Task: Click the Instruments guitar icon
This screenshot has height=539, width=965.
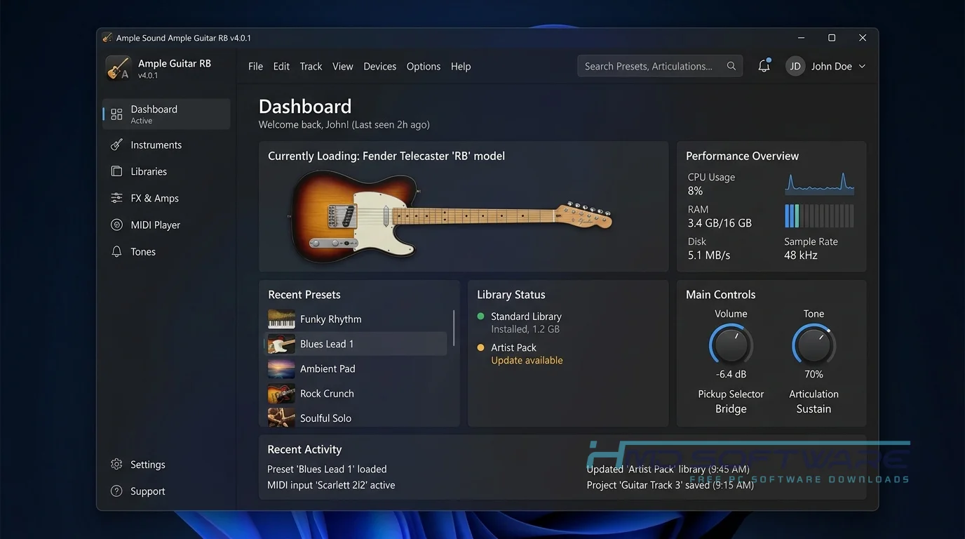Action: point(116,145)
